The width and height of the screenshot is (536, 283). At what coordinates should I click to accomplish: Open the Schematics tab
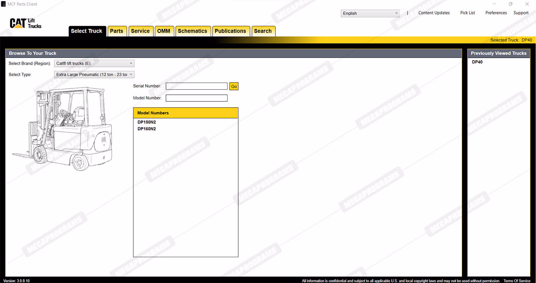coord(192,31)
